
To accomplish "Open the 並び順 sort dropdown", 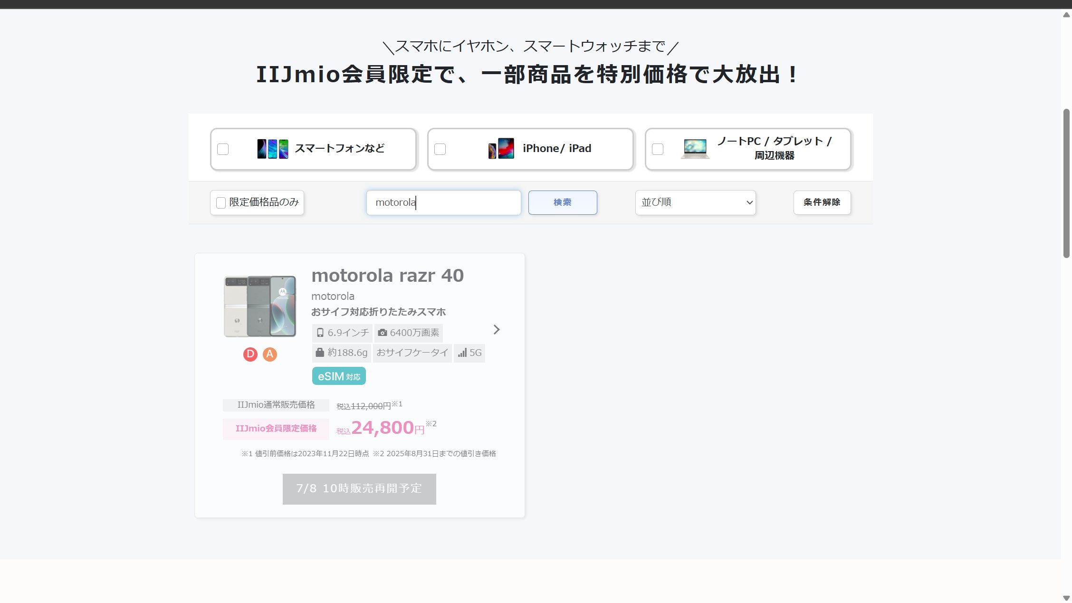I will [x=695, y=202].
